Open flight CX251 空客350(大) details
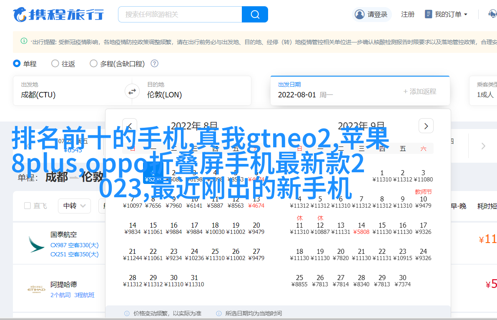497x320 pixels. pyautogui.click(x=75, y=254)
